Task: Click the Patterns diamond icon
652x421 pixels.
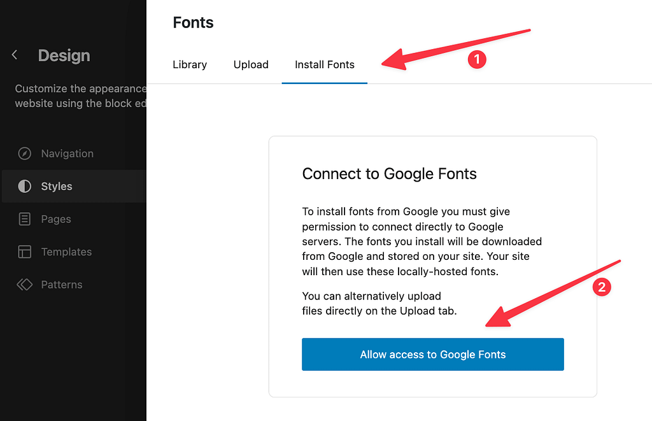Action: 24,284
